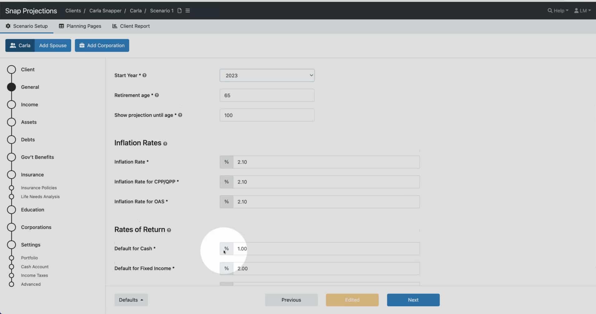Click the Start Year help icon

coord(144,75)
